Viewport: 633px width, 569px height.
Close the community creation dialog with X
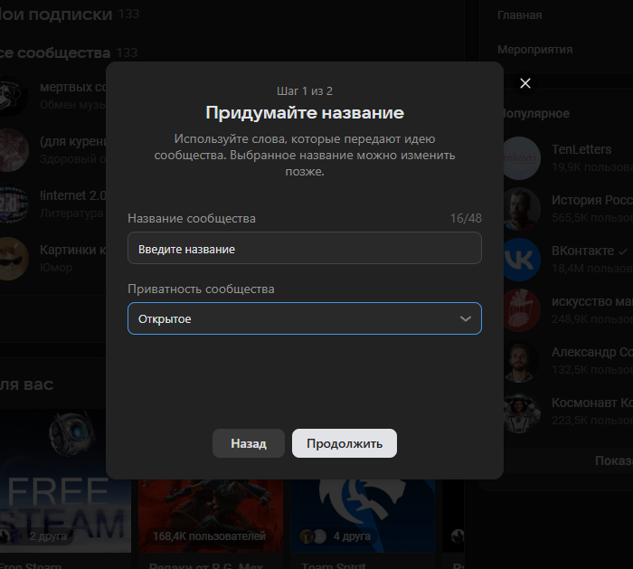525,83
